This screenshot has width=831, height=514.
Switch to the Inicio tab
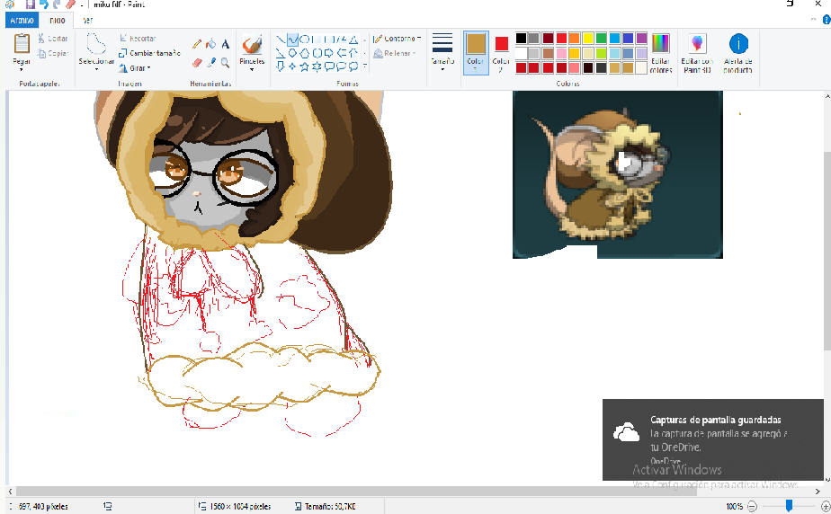[58, 20]
